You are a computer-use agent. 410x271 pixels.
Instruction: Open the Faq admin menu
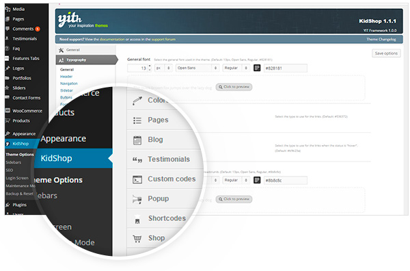pyautogui.click(x=16, y=49)
